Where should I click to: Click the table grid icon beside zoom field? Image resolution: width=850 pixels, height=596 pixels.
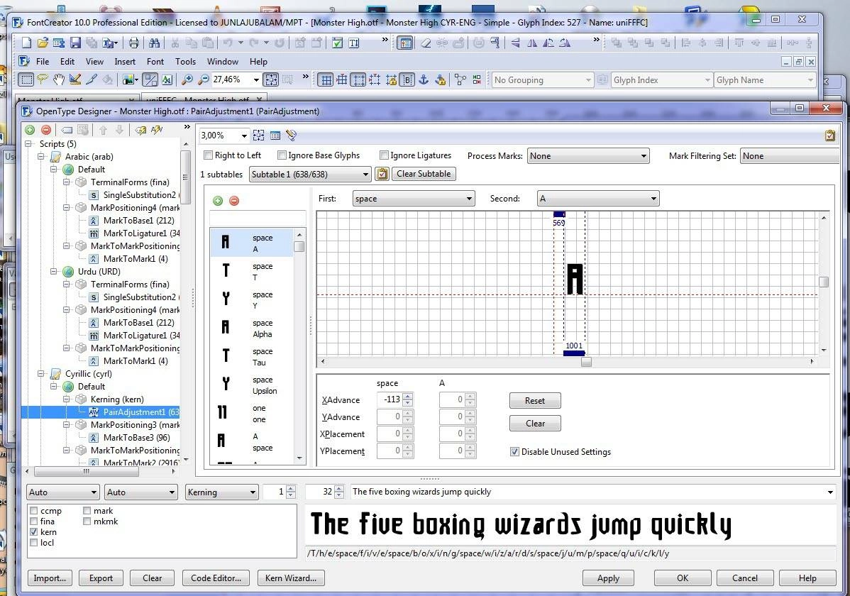pyautogui.click(x=275, y=135)
